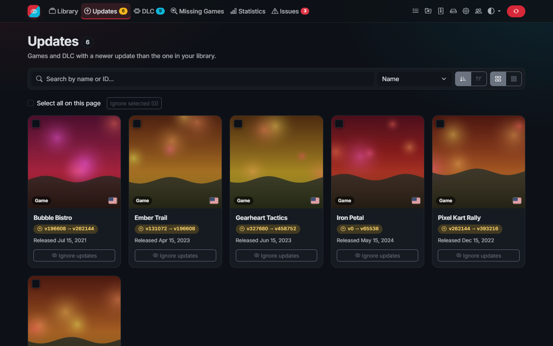Focus the Search by name or ID field
553x346 pixels.
[202, 79]
